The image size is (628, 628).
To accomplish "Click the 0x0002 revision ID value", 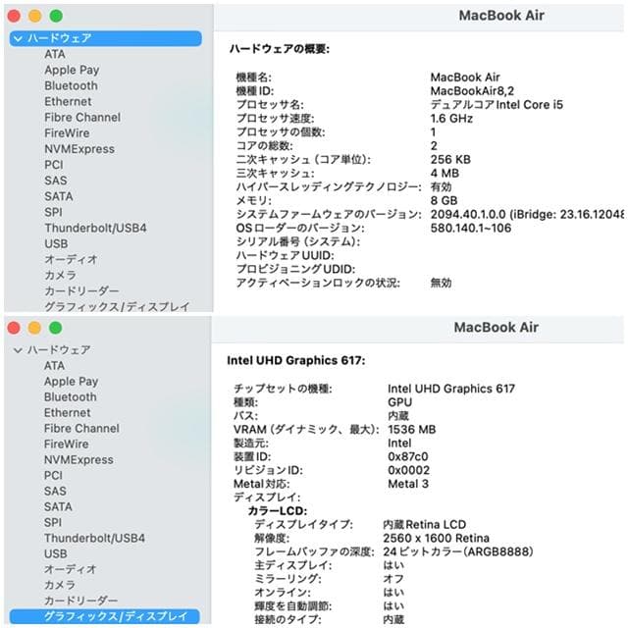I will point(408,470).
